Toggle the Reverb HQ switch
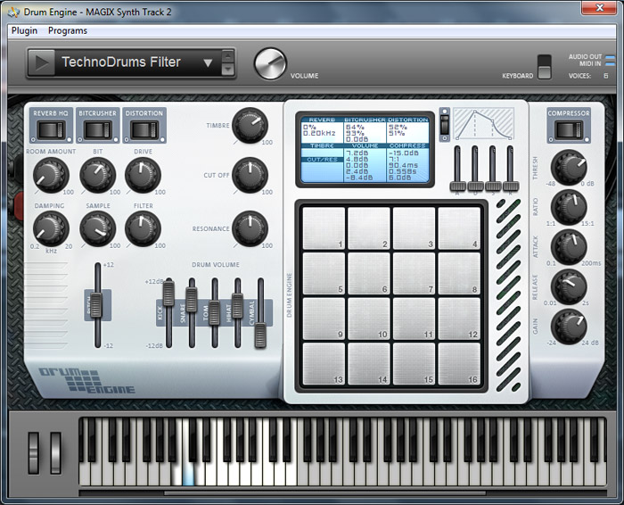The height and width of the screenshot is (505, 624). tap(50, 130)
